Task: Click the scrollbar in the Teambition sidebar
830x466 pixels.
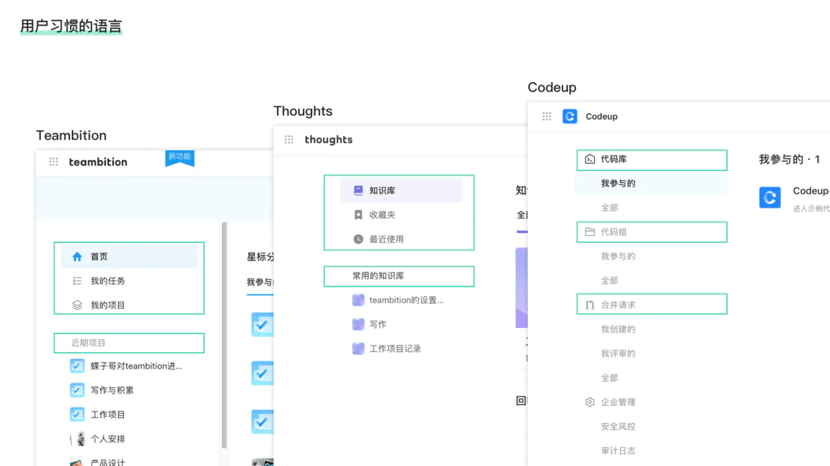Action: click(x=224, y=335)
